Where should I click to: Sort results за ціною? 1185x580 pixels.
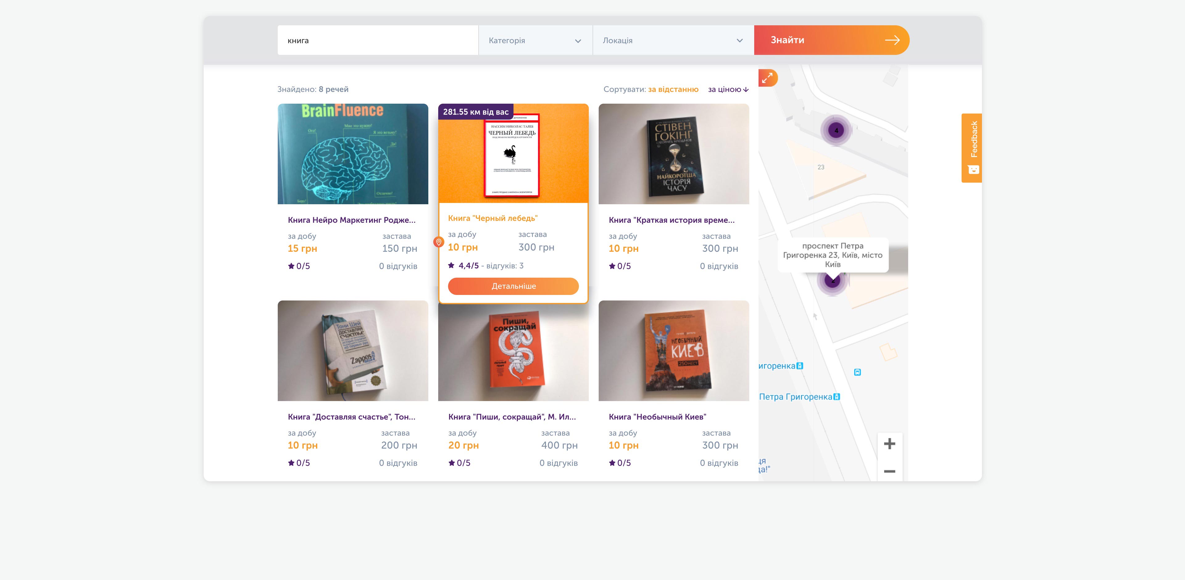(728, 89)
